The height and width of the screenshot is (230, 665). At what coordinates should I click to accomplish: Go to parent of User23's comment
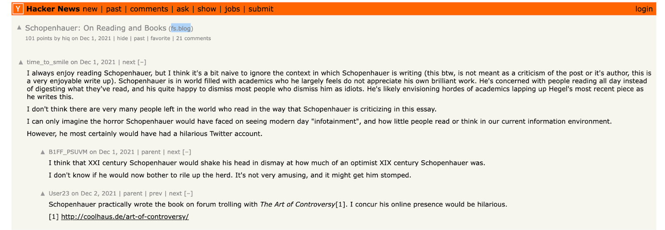[133, 194]
